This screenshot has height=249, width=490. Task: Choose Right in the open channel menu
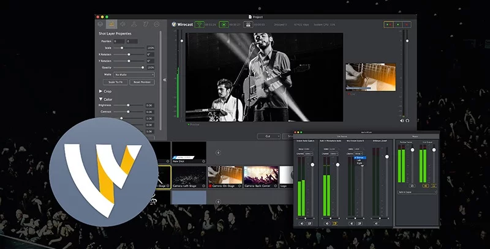[x=360, y=163]
